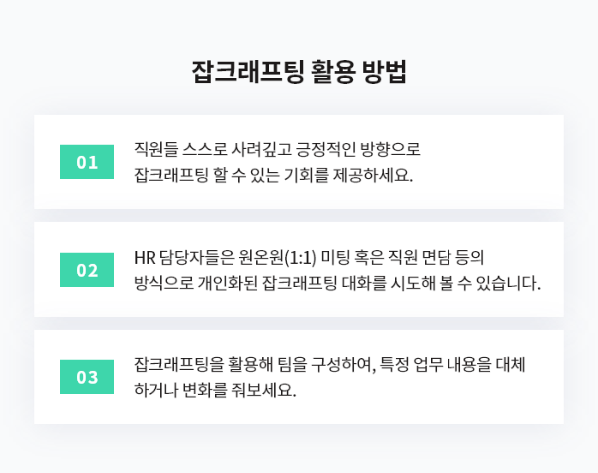Click the green 01 number badge
Screen dimensions: 598x473
(x=87, y=162)
